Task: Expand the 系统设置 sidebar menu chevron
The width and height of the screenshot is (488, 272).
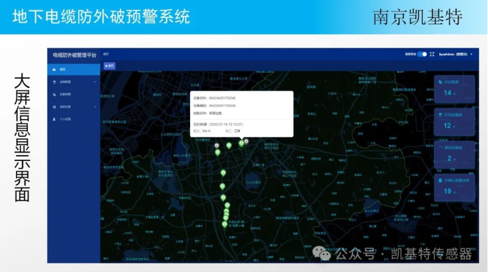Action: click(x=95, y=107)
